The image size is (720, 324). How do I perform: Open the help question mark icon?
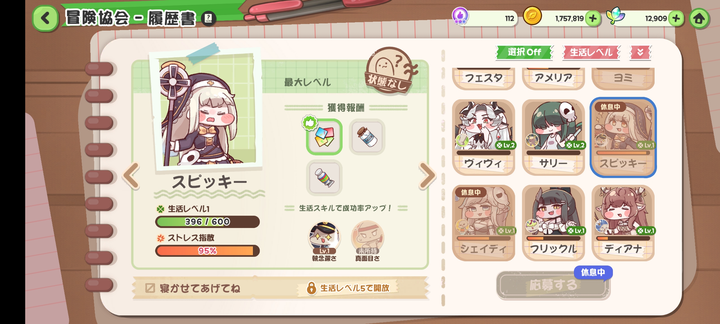click(x=208, y=19)
